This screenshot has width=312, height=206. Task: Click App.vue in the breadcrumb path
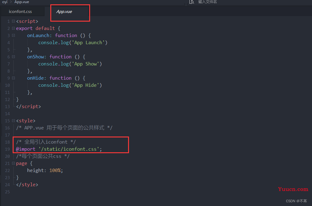(22, 2)
